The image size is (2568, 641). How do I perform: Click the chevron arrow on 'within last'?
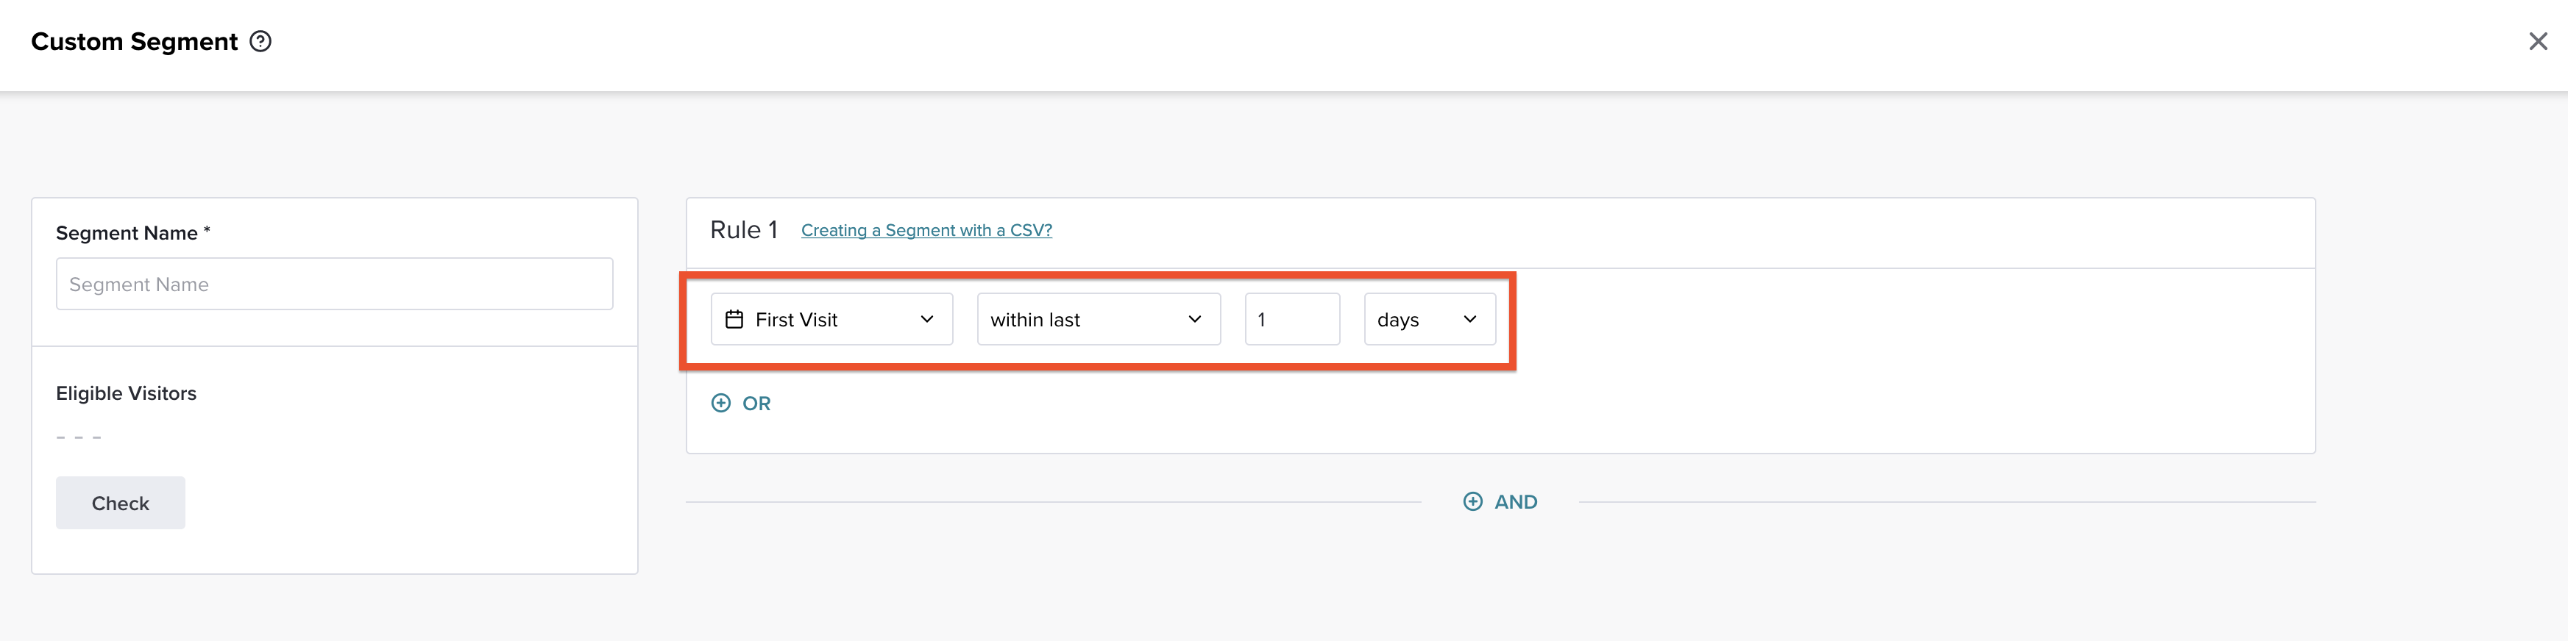coord(1194,320)
